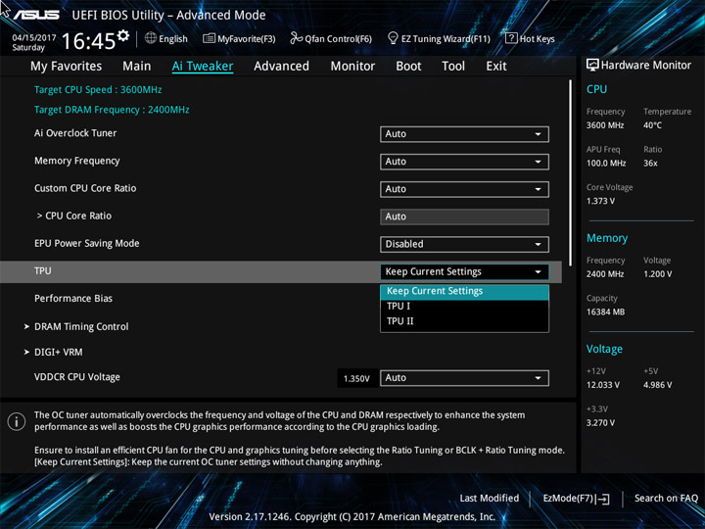This screenshot has width=705, height=529.
Task: Click the globe language icon
Action: pos(151,38)
